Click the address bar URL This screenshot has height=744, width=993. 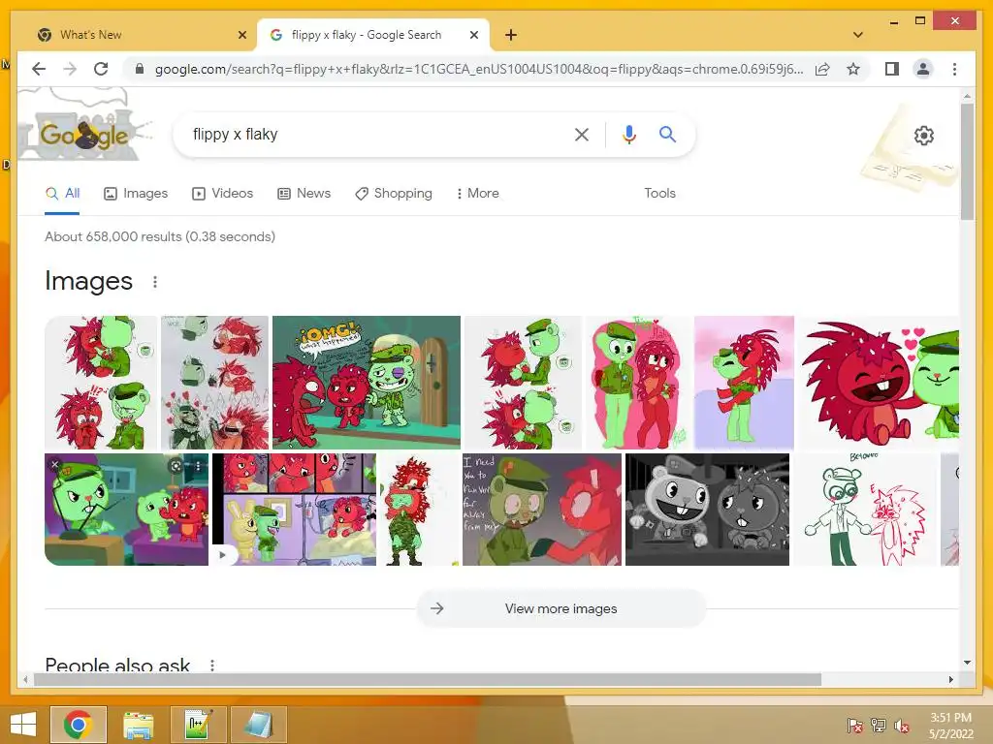(479, 69)
